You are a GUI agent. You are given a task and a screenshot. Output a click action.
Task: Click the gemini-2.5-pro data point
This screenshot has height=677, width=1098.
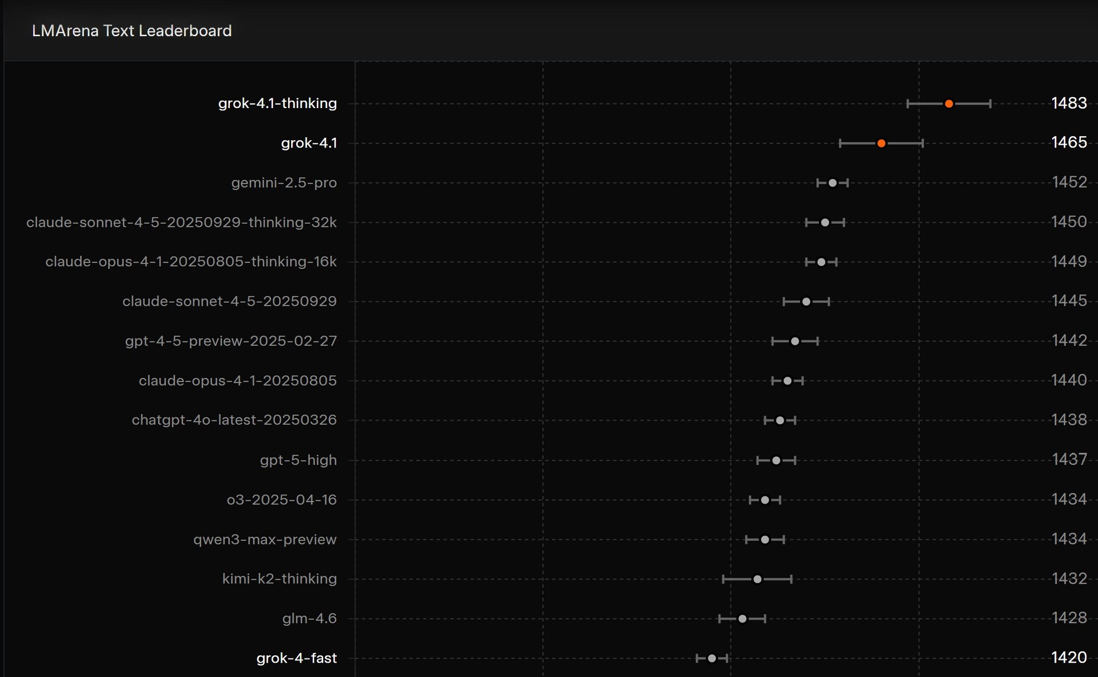click(x=833, y=183)
